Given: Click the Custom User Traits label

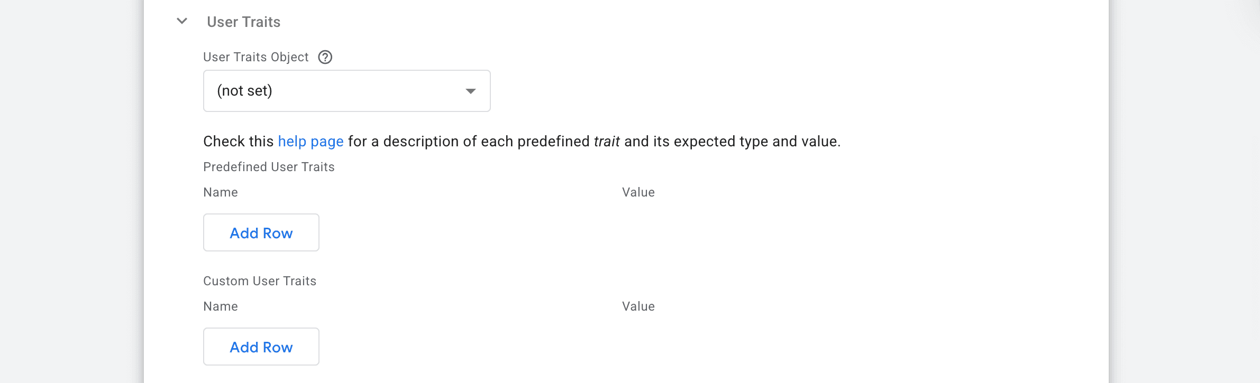Looking at the screenshot, I should point(260,281).
